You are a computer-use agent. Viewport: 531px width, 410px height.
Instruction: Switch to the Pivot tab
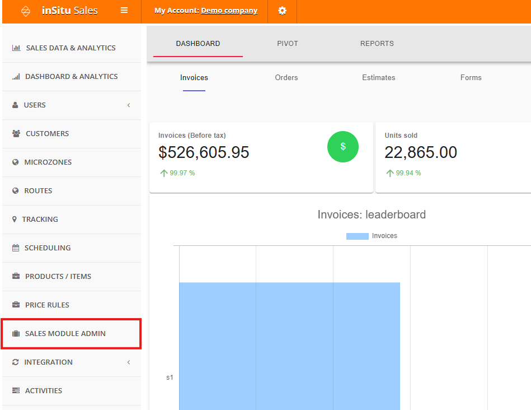pos(288,43)
